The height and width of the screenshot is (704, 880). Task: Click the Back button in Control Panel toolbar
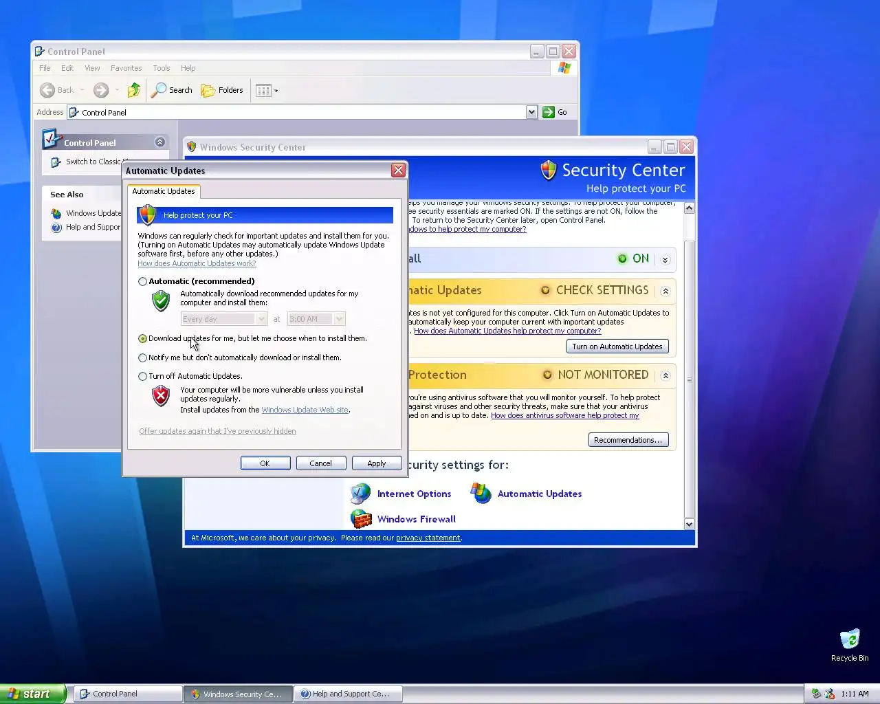click(x=57, y=90)
